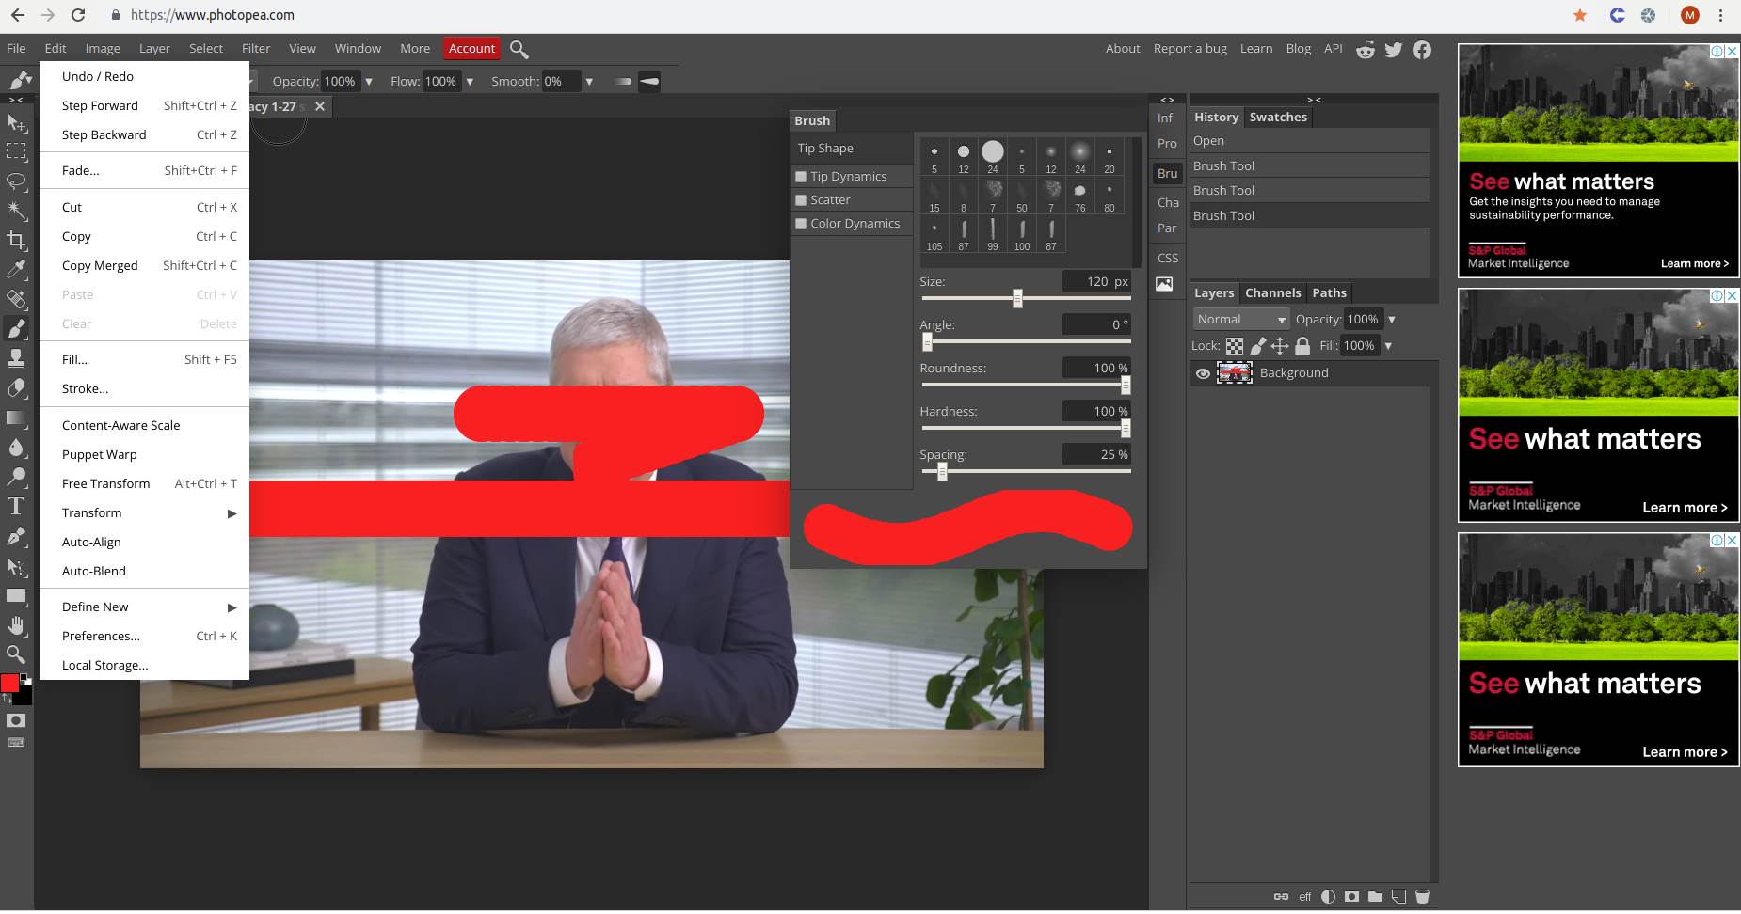Switch to the Swatches tab
Screen dimensions: 1741x914
click(x=1277, y=117)
